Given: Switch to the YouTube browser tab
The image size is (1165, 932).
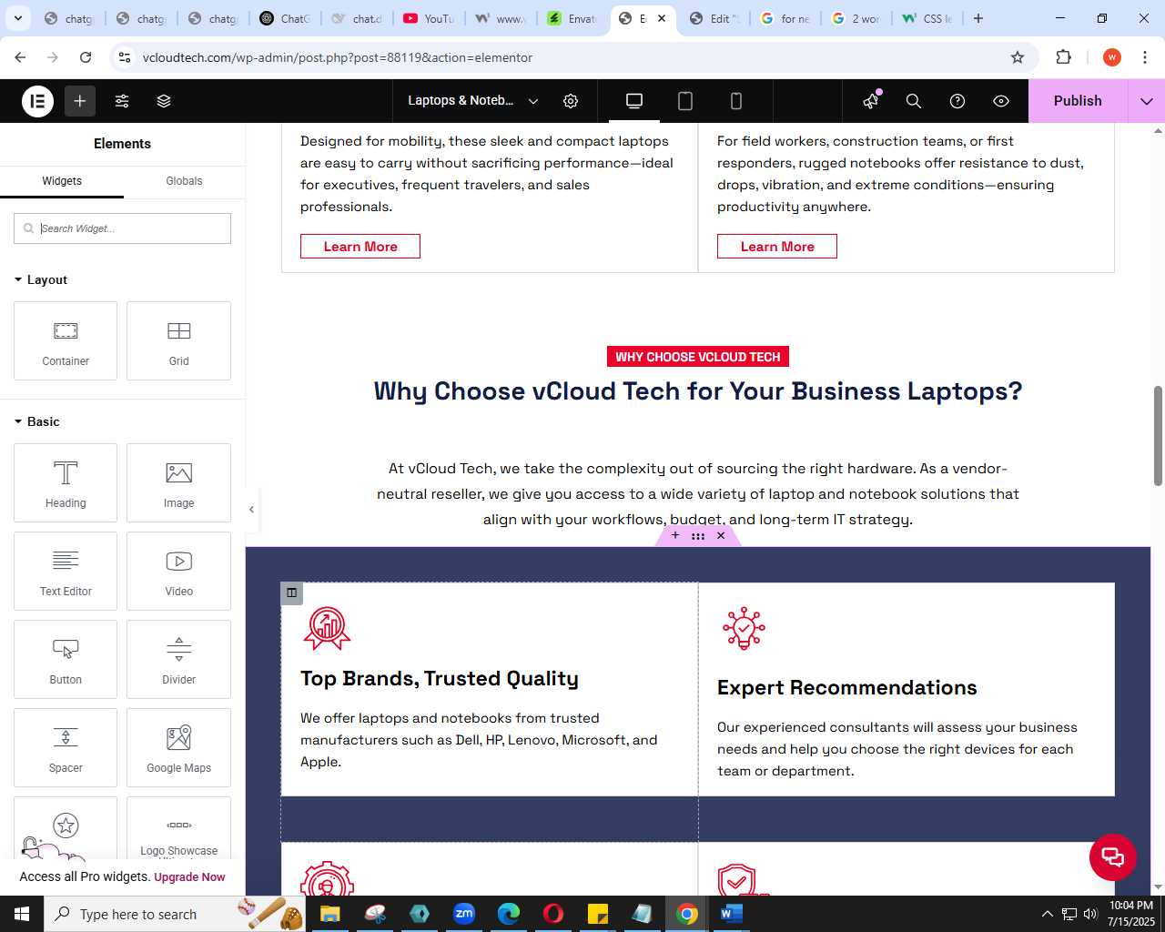Looking at the screenshot, I should click(430, 18).
